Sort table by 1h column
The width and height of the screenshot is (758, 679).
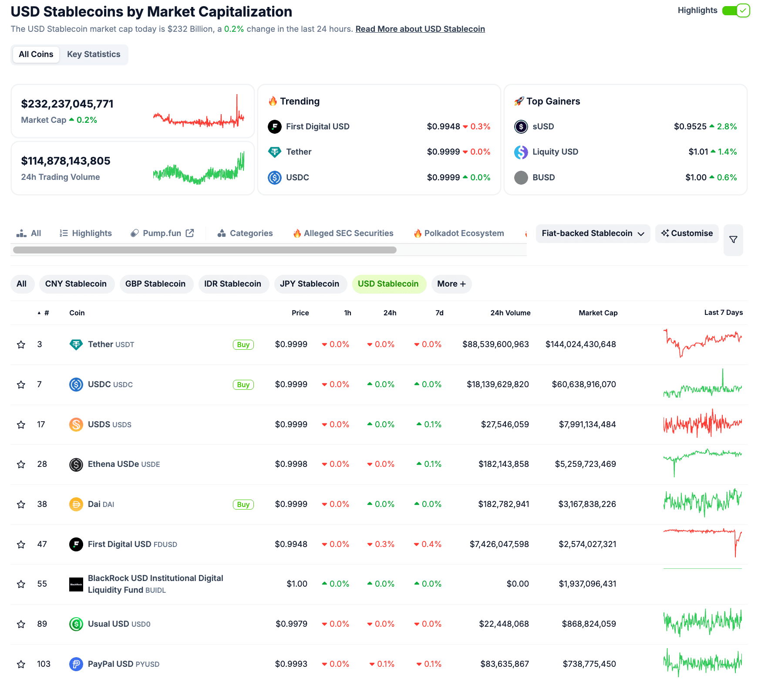pyautogui.click(x=347, y=313)
